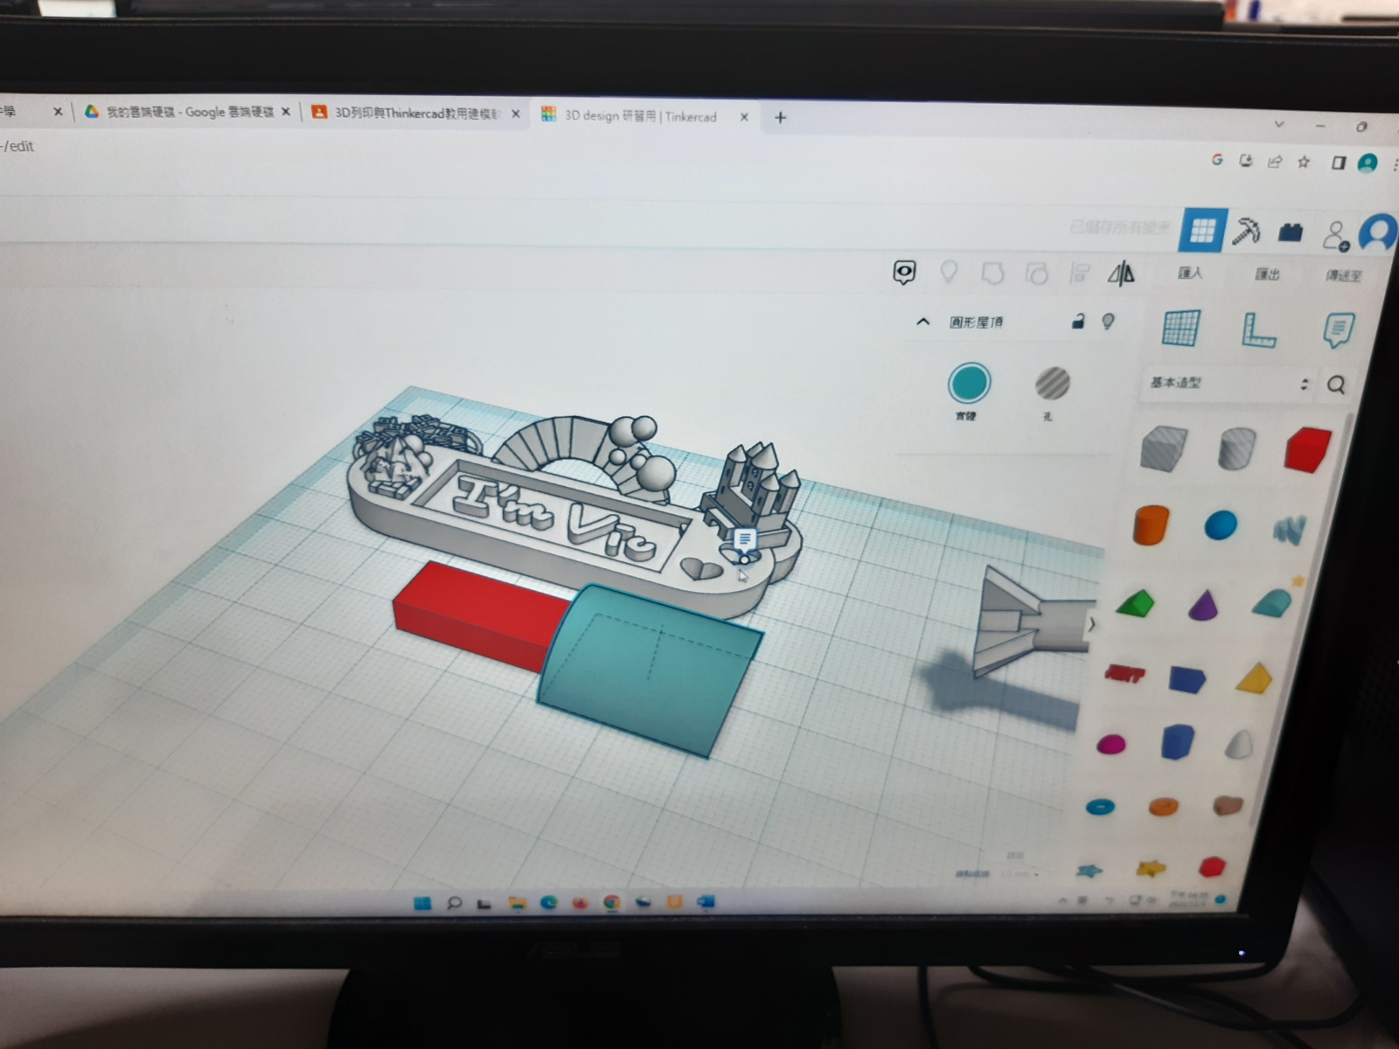Pick the yellow Star shape

[x=1151, y=868]
